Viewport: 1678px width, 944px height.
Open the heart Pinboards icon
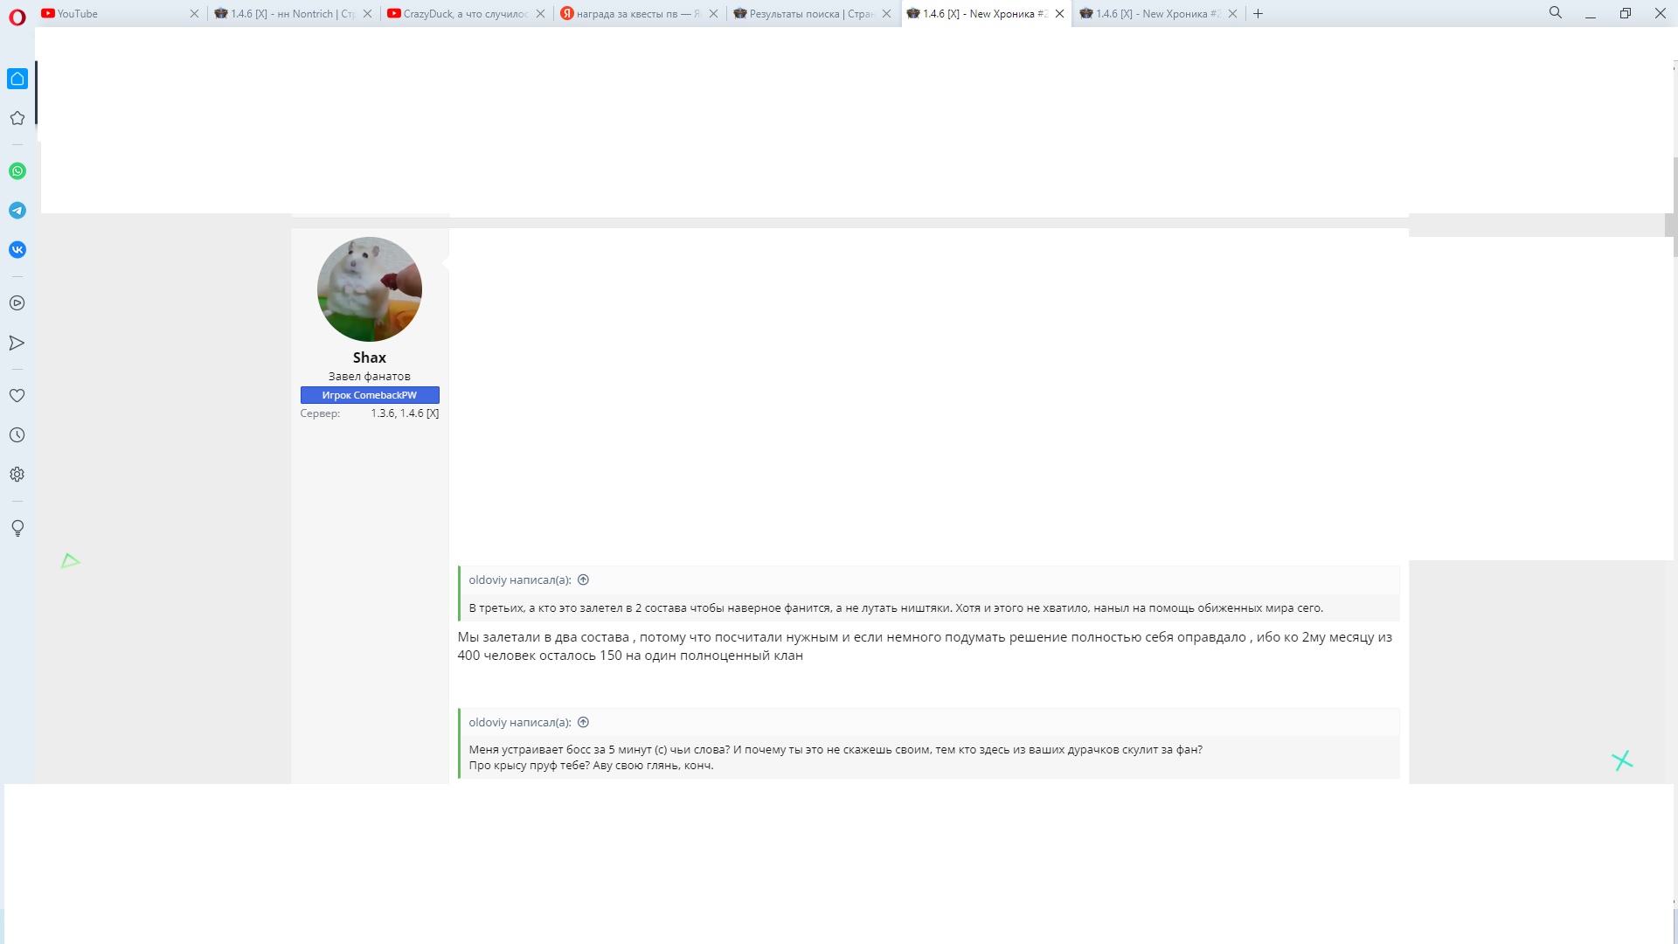[17, 396]
